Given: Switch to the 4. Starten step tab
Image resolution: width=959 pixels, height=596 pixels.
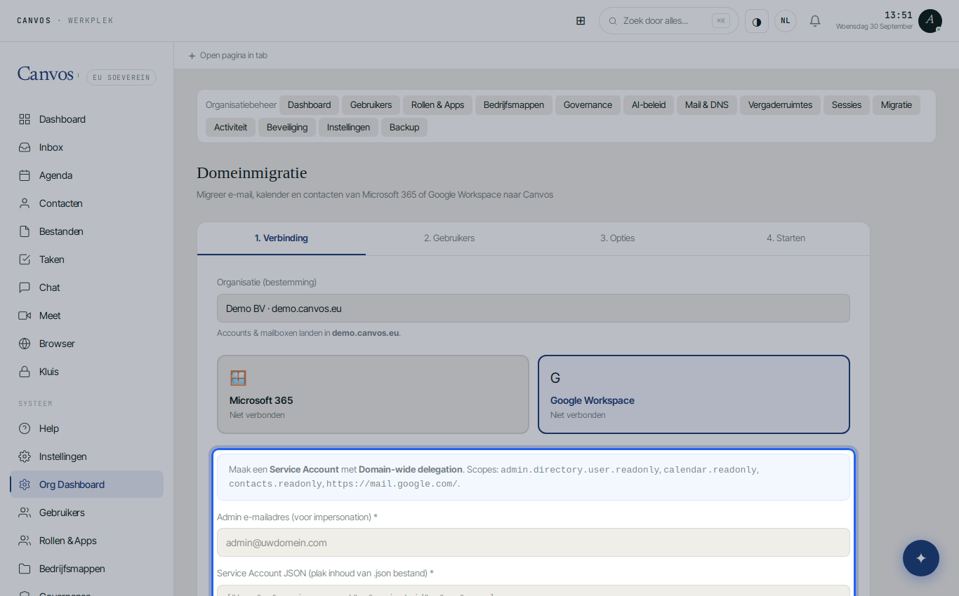Looking at the screenshot, I should click(786, 238).
